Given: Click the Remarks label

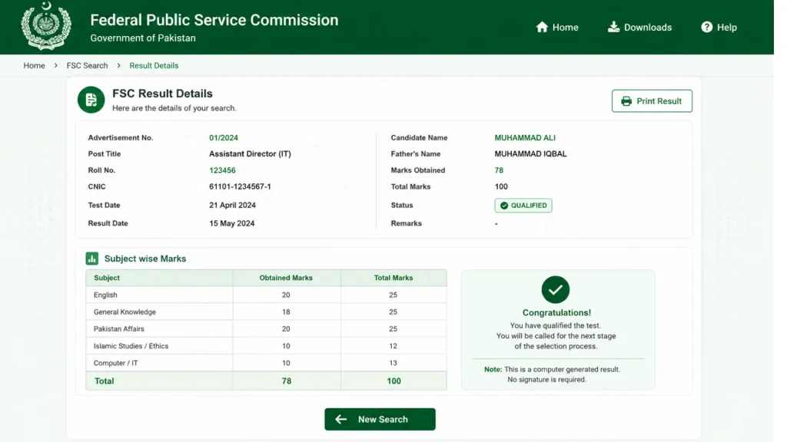Looking at the screenshot, I should pos(406,223).
